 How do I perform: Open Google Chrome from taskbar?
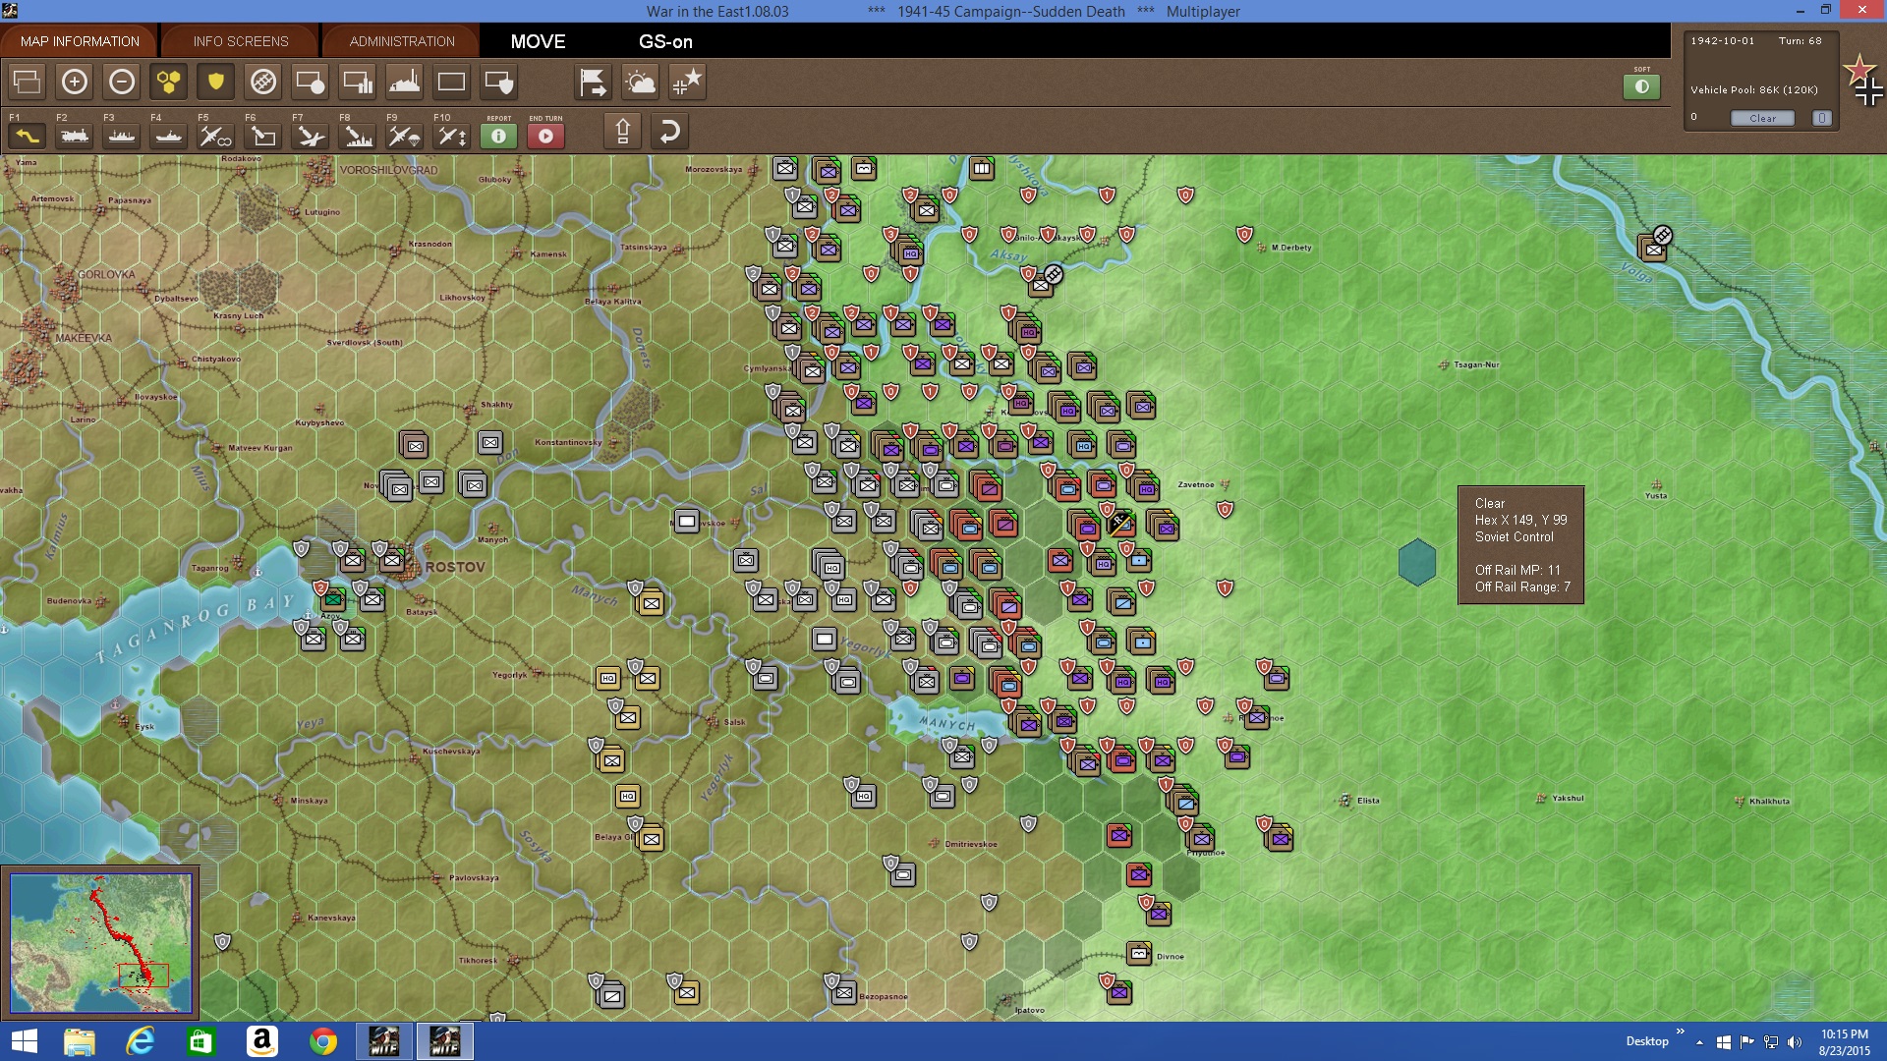[323, 1041]
